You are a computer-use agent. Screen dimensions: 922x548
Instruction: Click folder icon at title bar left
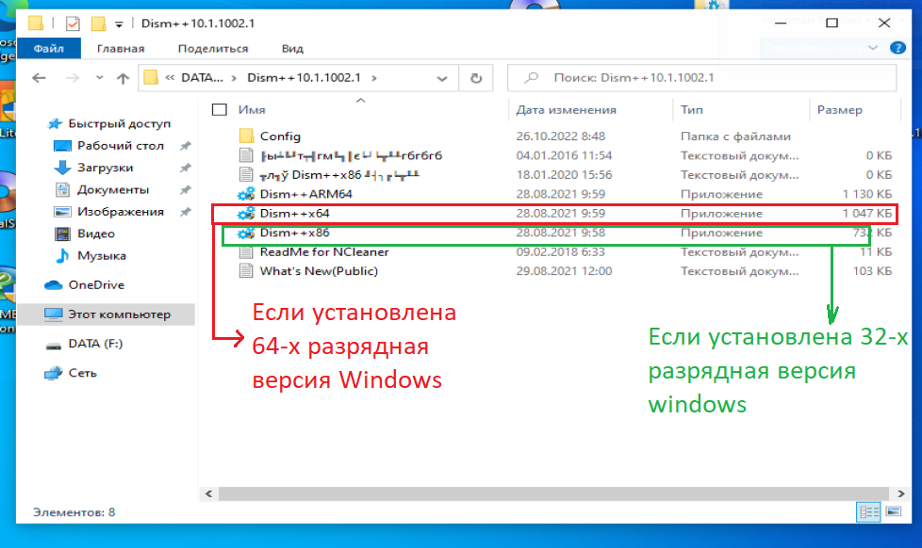click(x=35, y=24)
